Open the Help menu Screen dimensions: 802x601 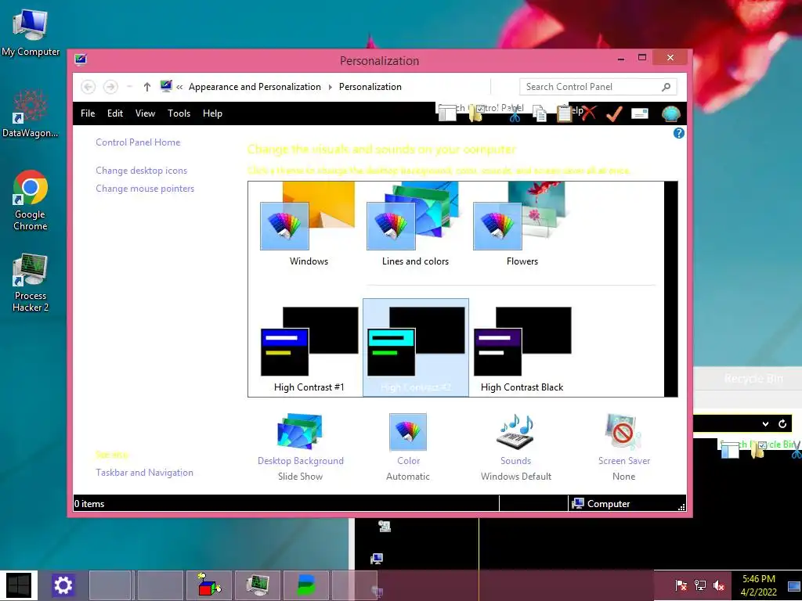click(212, 113)
